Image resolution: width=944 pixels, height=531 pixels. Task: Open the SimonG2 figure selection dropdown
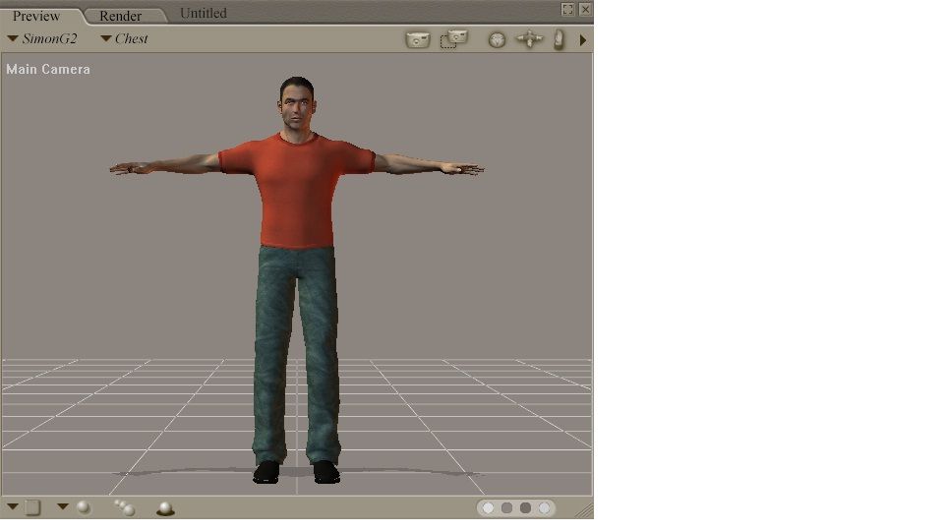[42, 38]
